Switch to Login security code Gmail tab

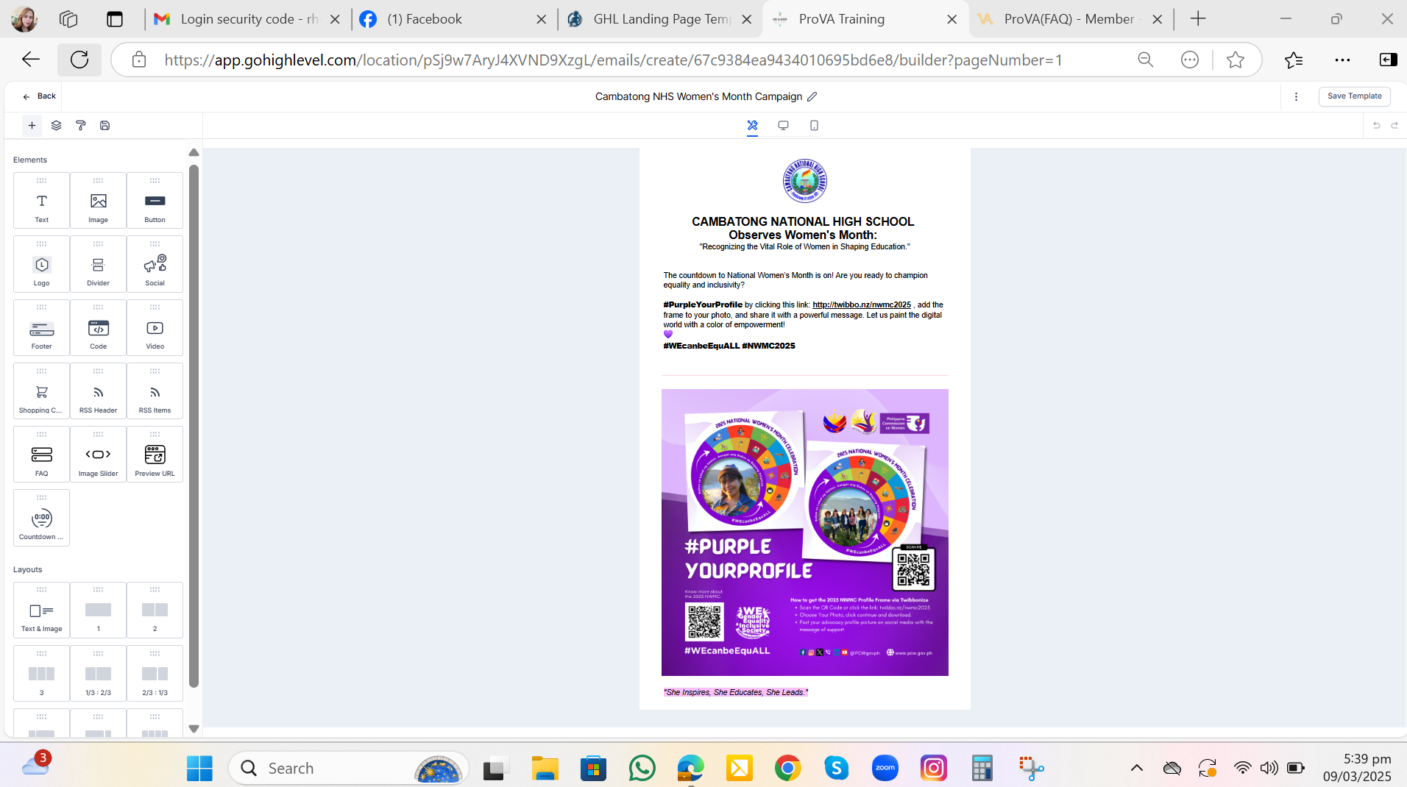(248, 19)
